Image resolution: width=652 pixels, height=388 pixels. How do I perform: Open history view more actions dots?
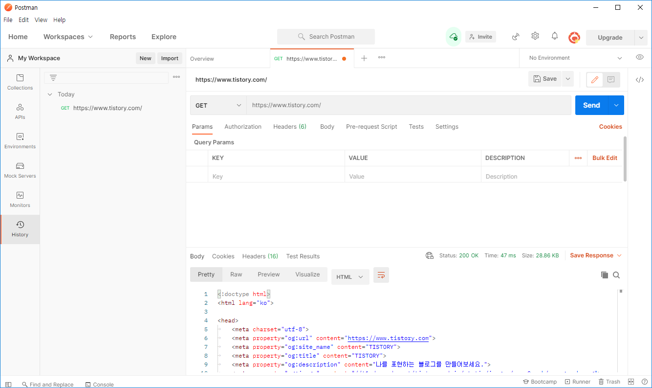(176, 77)
